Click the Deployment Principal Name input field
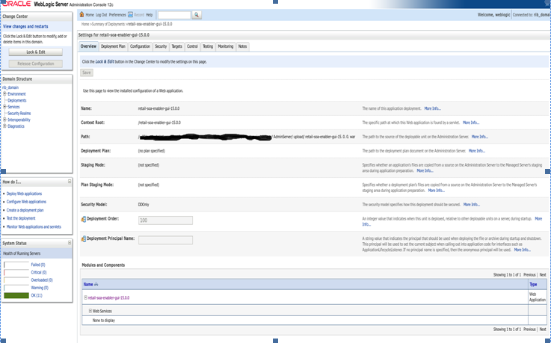551x343 pixels. (165, 240)
